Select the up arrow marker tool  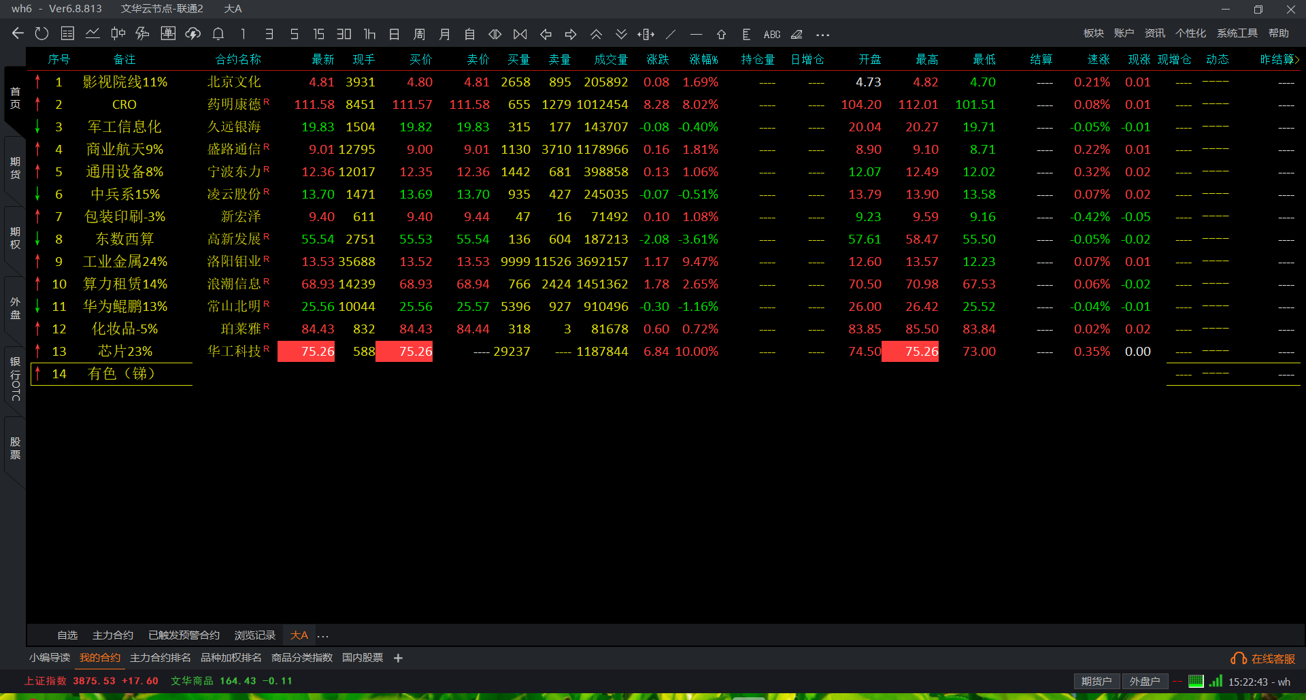click(x=721, y=34)
